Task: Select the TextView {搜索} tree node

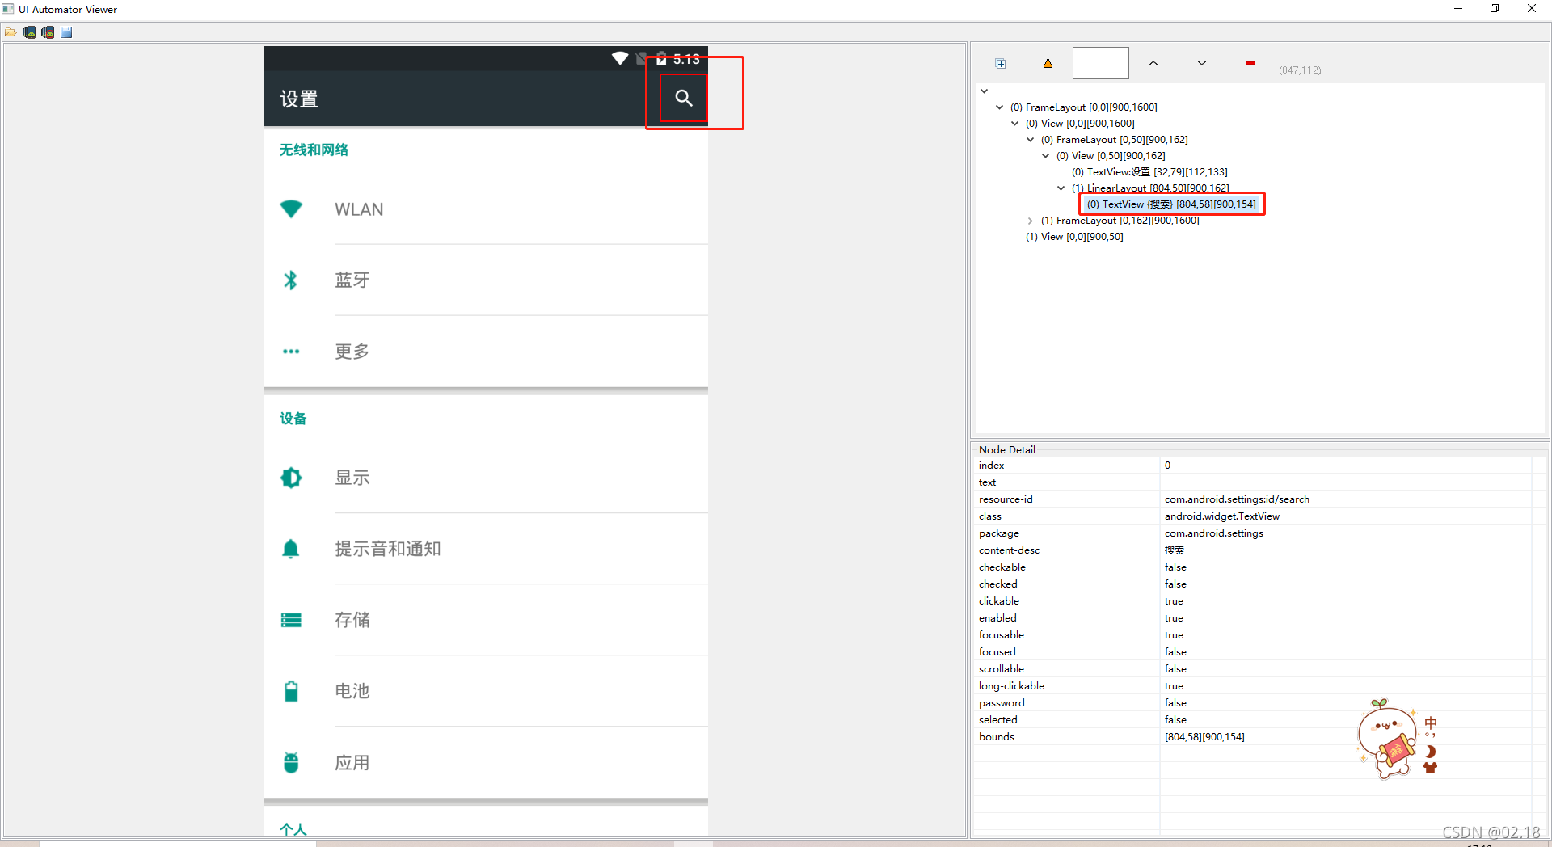Action: coord(1171,204)
